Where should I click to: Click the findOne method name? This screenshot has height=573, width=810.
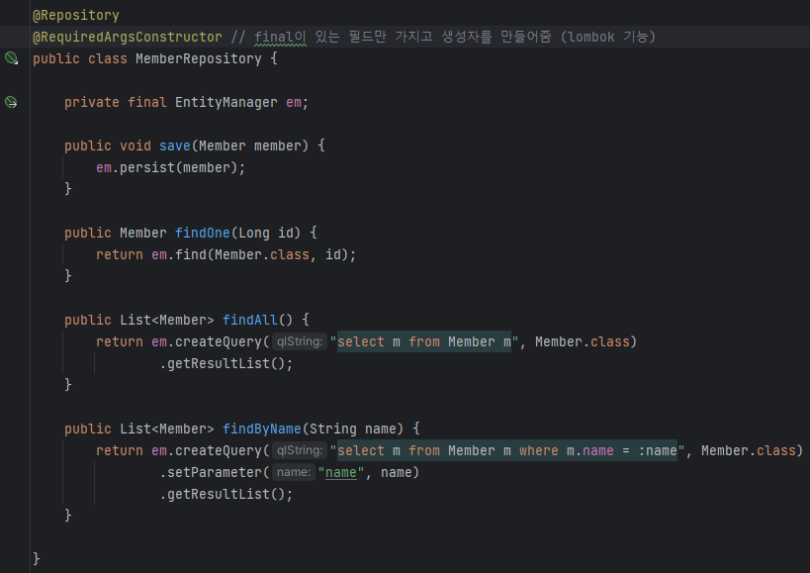tap(203, 233)
